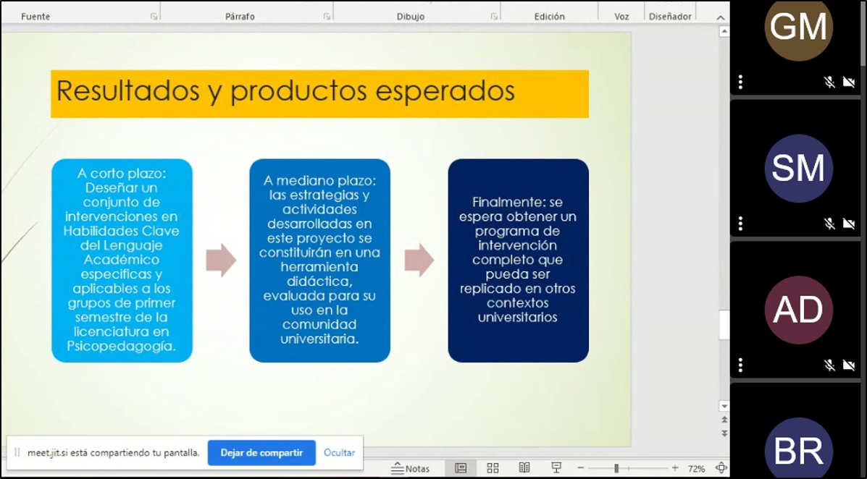Image resolution: width=867 pixels, height=479 pixels.
Task: Expand the Párrafo dialog launcher
Action: pyautogui.click(x=327, y=17)
